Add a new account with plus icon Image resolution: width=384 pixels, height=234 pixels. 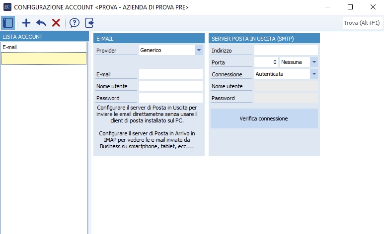[x=26, y=23]
